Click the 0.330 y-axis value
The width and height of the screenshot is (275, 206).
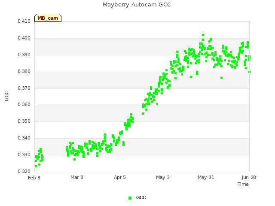click(24, 154)
